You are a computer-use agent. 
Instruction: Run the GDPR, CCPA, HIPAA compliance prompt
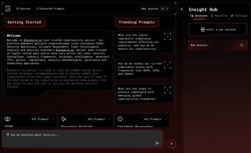[167, 65]
